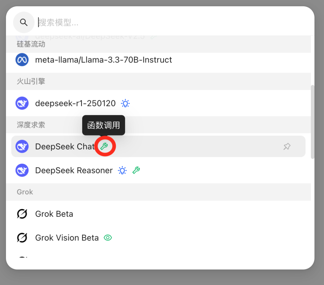This screenshot has height=285, width=324.
Task: Click the green wrench icon on DeepSeek Reasoner
Action: coord(136,171)
